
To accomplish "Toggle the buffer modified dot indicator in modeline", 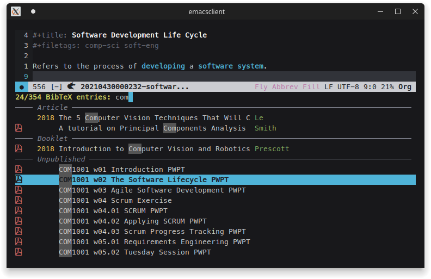I will click(x=22, y=87).
